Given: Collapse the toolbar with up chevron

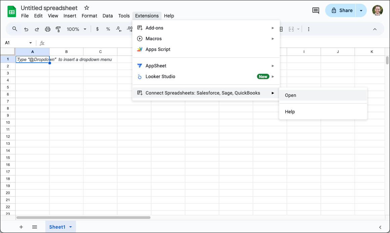Looking at the screenshot, I should (x=375, y=29).
